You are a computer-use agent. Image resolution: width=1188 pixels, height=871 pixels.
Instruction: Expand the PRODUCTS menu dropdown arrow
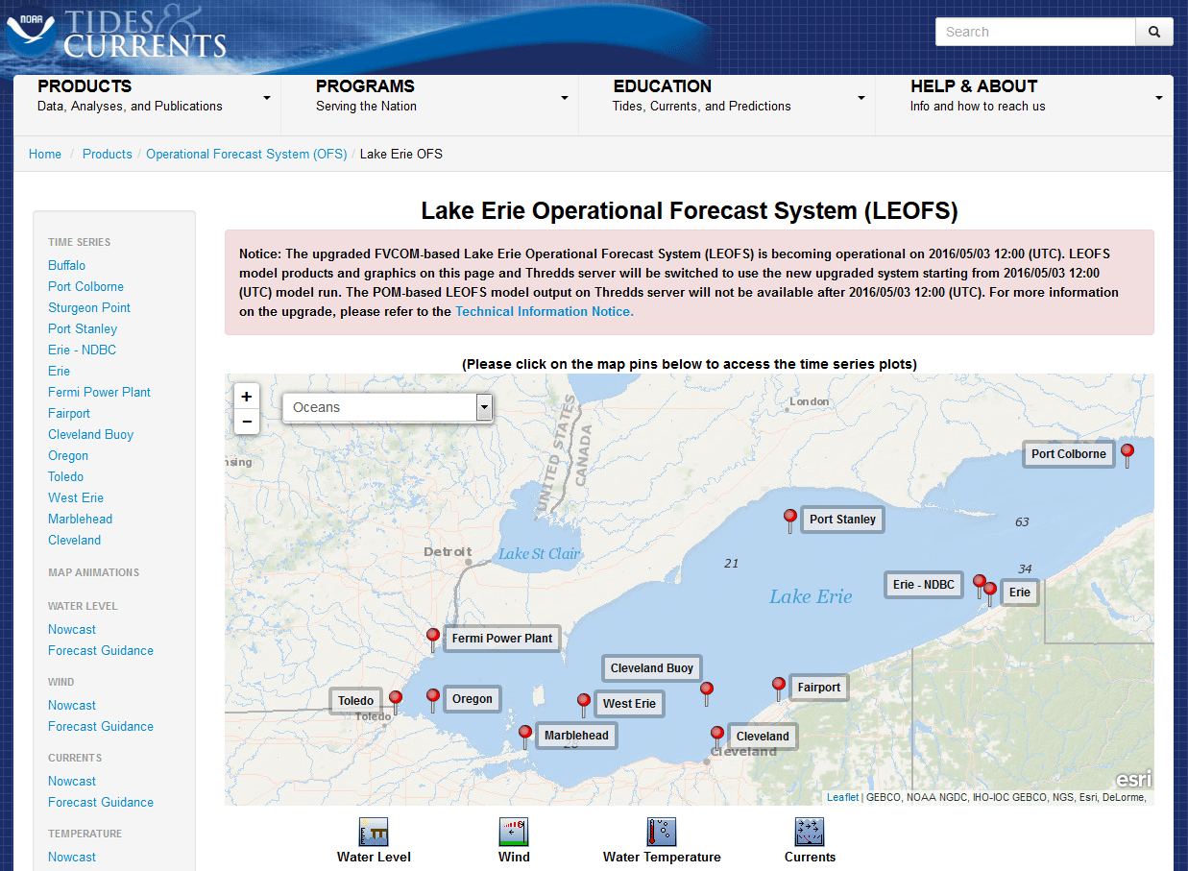[x=266, y=96]
